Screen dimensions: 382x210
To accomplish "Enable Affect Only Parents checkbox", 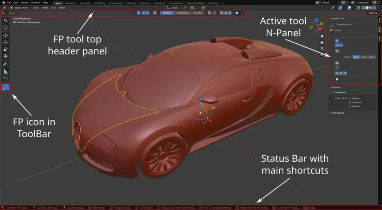I will tap(350, 106).
